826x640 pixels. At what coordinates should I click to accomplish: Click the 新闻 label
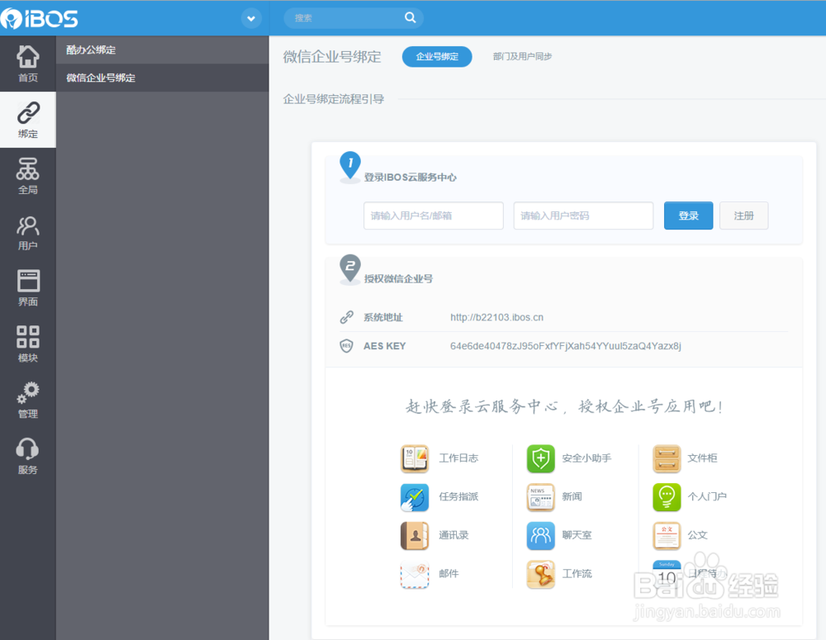point(572,497)
